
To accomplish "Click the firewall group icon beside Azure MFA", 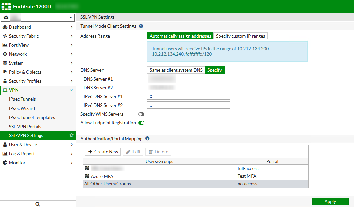I will [87, 176].
